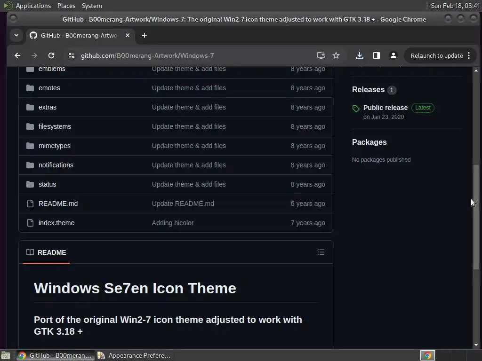This screenshot has height=361, width=482.
Task: Click the page vertical scrollbar thumb
Action: click(x=476, y=217)
